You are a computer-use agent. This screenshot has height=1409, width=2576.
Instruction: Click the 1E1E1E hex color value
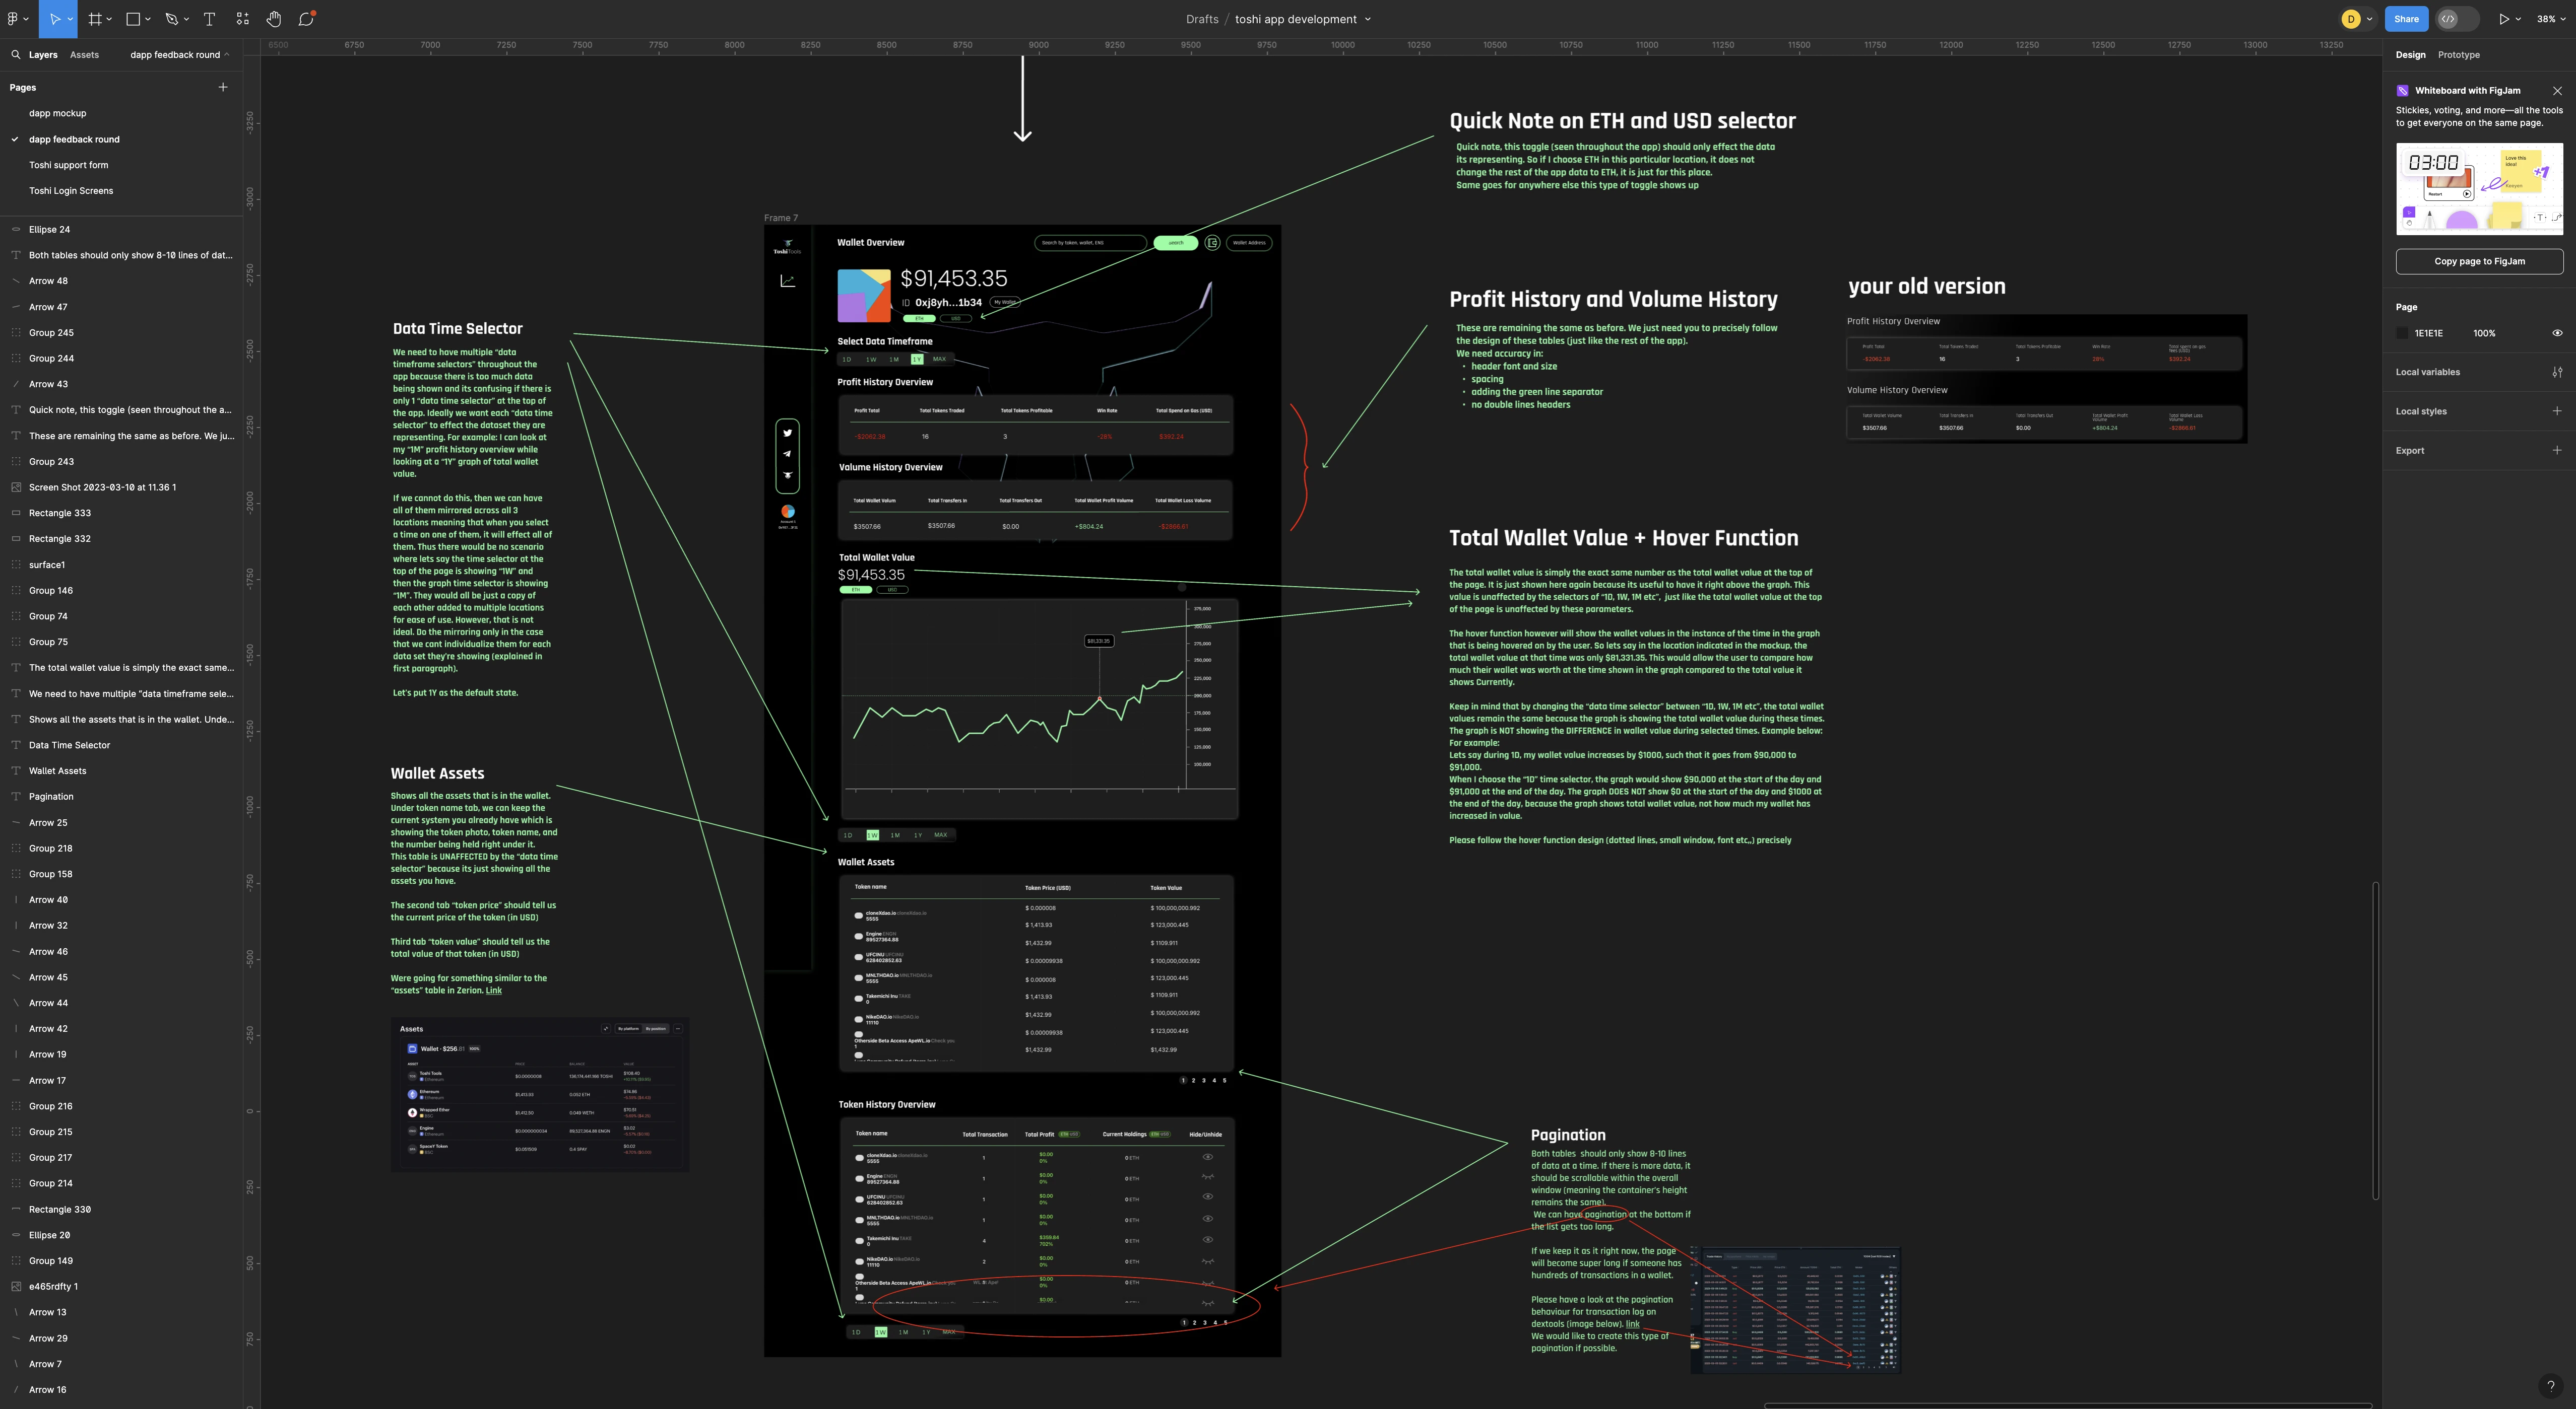2428,334
